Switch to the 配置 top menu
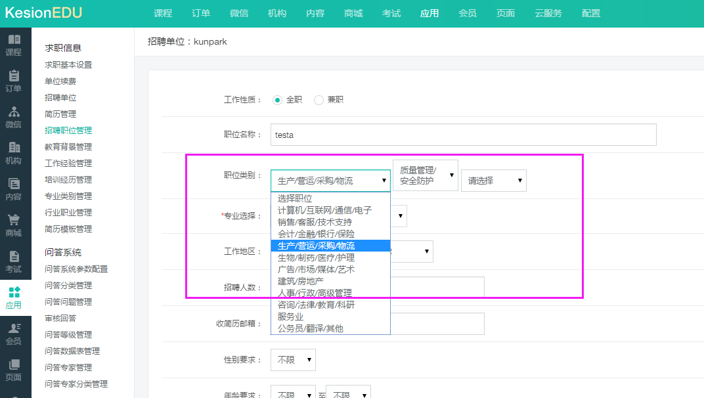 coord(590,13)
